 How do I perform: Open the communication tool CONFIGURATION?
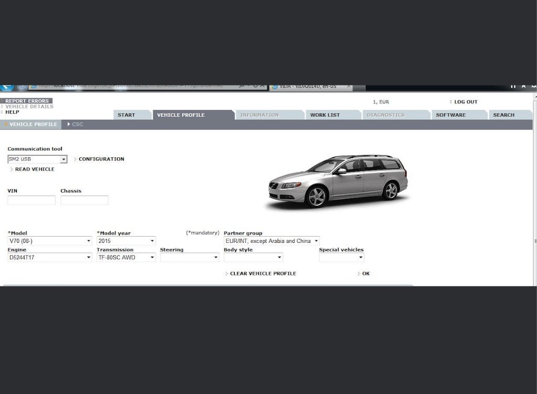point(101,159)
